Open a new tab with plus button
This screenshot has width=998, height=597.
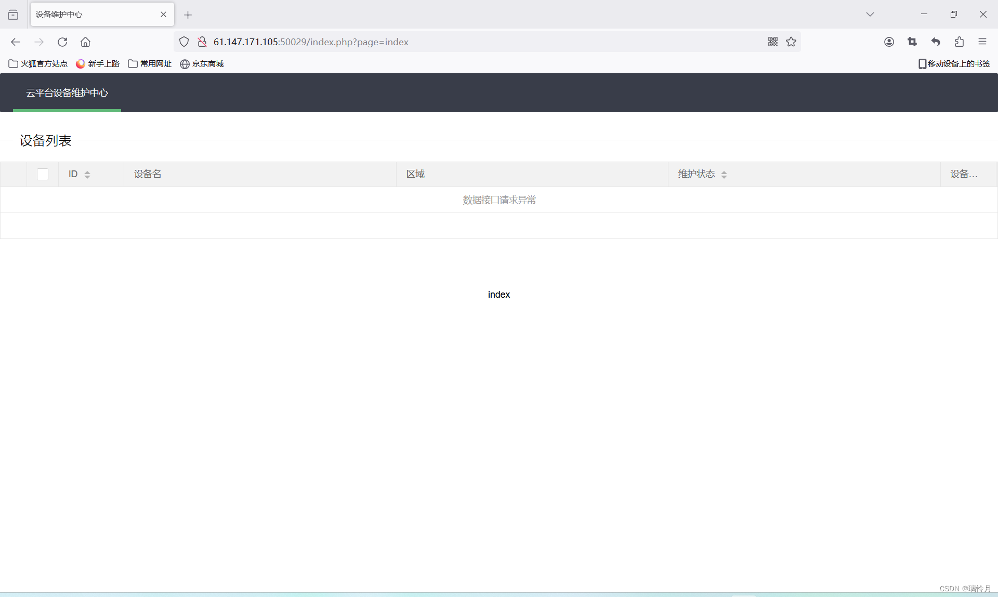click(188, 15)
